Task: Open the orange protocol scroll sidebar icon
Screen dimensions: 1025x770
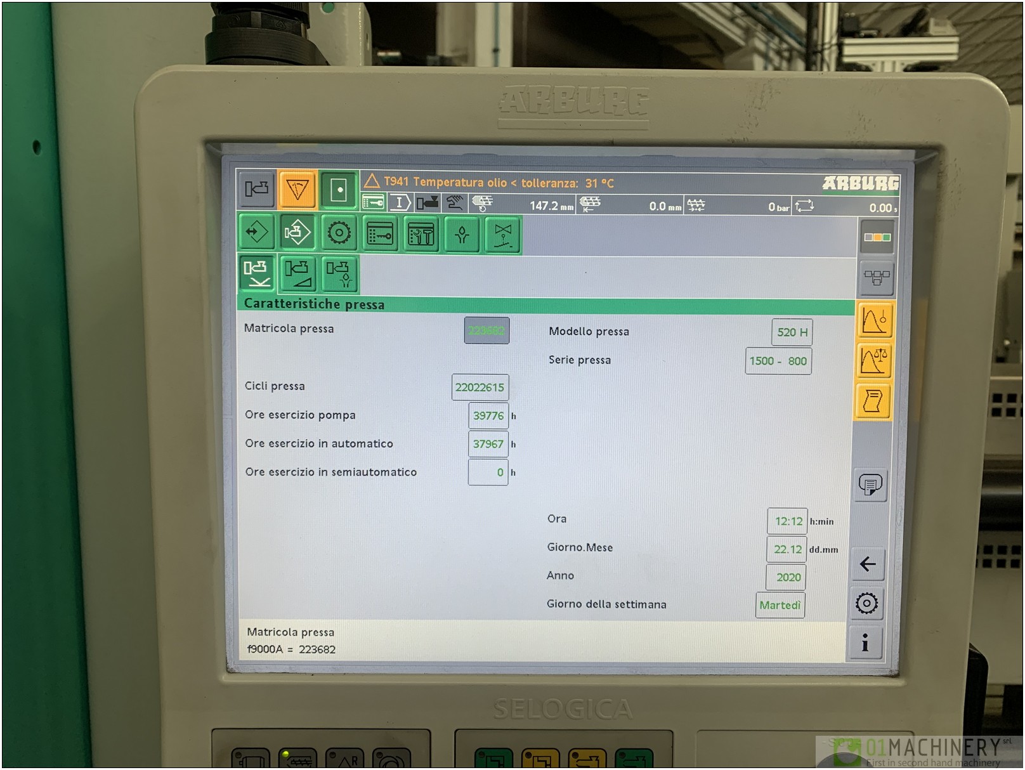Action: [873, 401]
